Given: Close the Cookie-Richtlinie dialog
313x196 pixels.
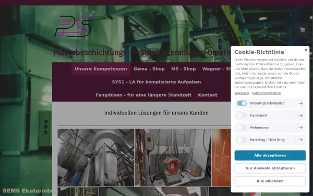Looking at the screenshot, I should (x=306, y=50).
